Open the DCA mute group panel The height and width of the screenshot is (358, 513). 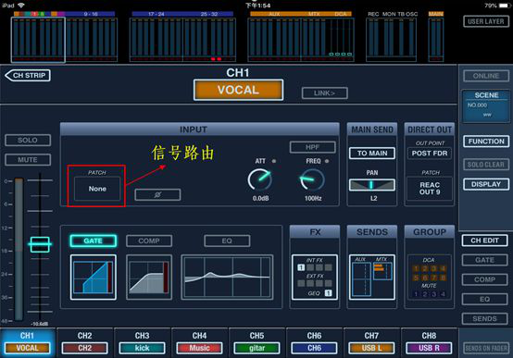pos(430,278)
